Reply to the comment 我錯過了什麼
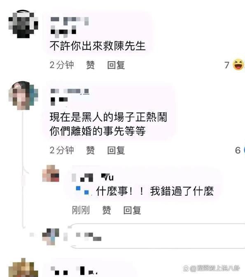245x277 pixels. [x=132, y=210]
